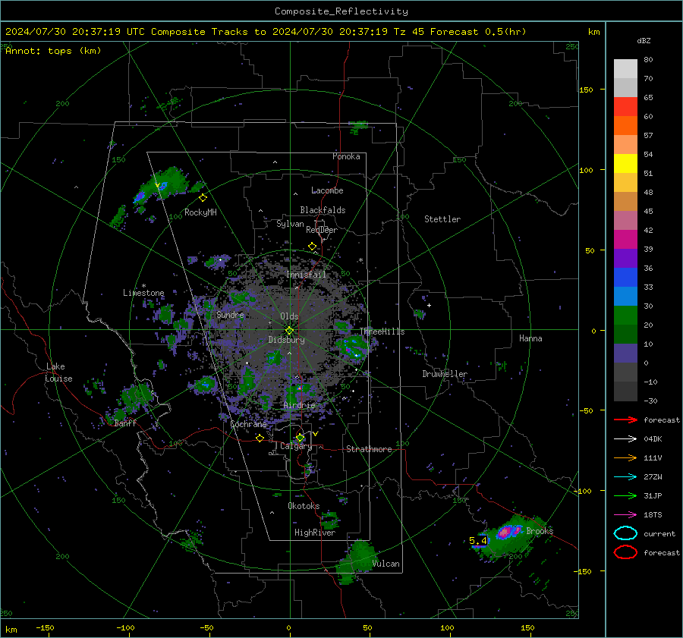The height and width of the screenshot is (638, 683).
Task: Click the Lake Louise label
Action: coord(58,372)
